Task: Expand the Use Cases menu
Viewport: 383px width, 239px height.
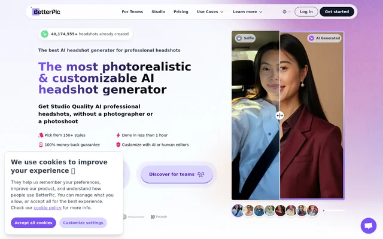Action: coord(210,12)
